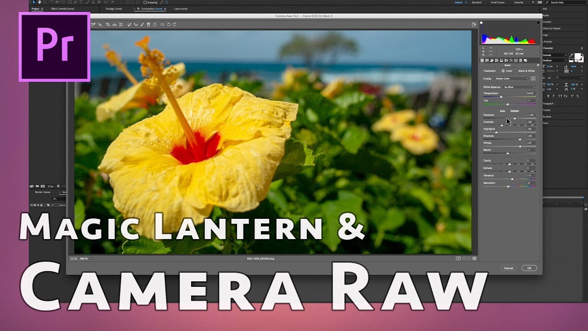Toggle Camera Raw full screen mode icon
Viewport: 588px width, 331px height.
(474, 24)
